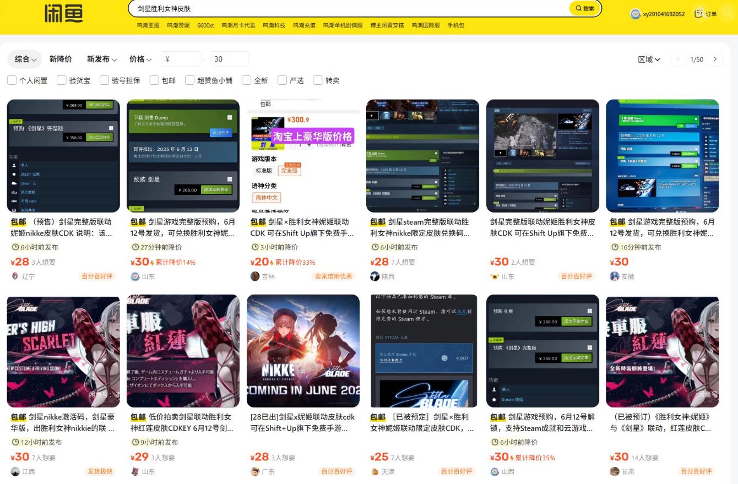Open the seller avatar from 辽宁
Image resolution: width=738 pixels, height=484 pixels.
coord(15,276)
